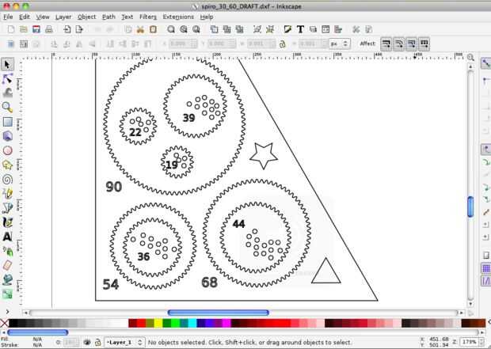
Task: Select the Tweak tool
Action: point(7,93)
